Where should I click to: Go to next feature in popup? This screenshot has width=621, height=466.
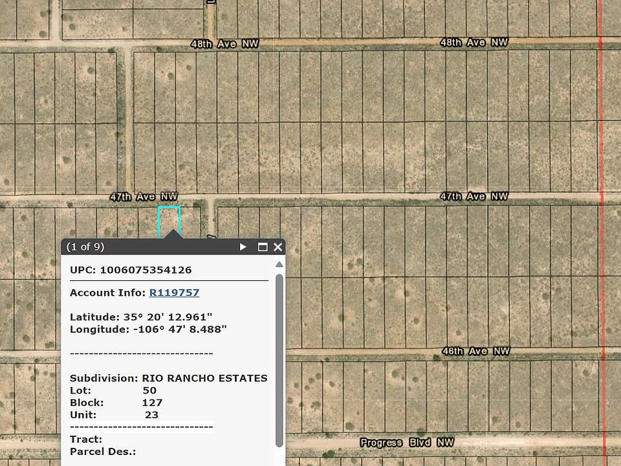click(243, 247)
